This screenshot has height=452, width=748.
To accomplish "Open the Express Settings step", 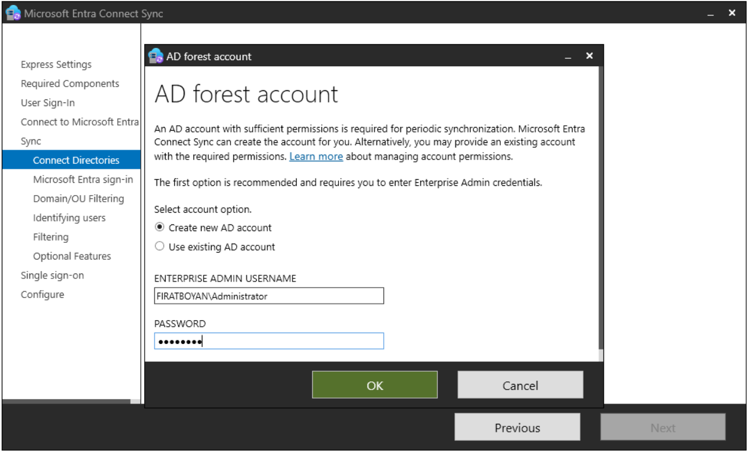I will point(56,64).
